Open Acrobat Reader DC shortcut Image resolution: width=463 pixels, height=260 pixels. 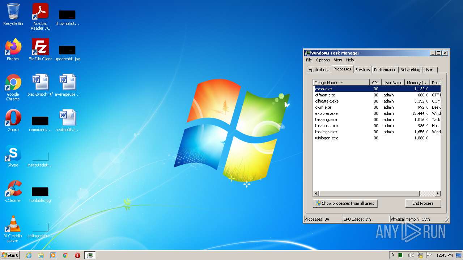[x=40, y=17]
